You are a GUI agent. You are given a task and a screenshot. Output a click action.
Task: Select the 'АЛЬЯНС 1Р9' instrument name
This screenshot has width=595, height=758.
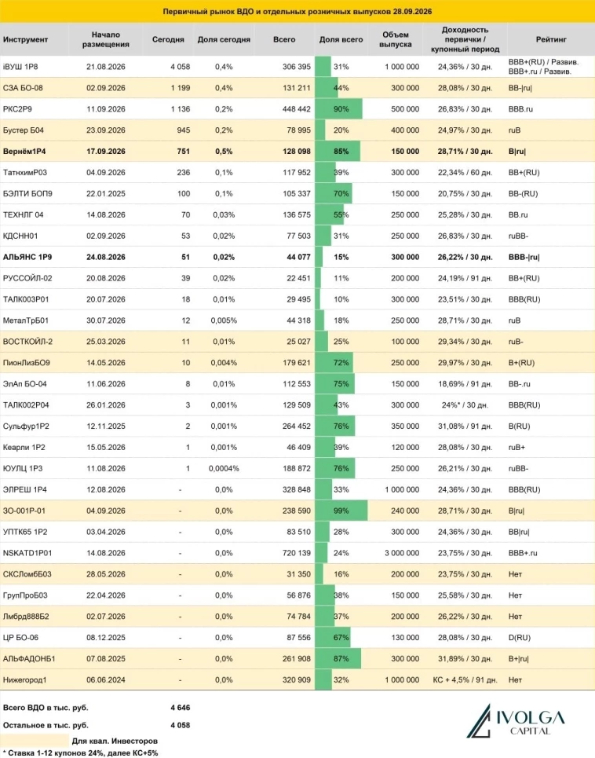(x=27, y=257)
